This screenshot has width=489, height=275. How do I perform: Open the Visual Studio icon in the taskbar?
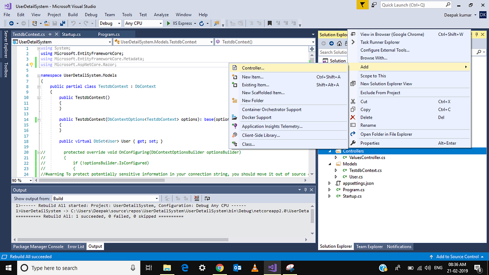(x=272, y=268)
